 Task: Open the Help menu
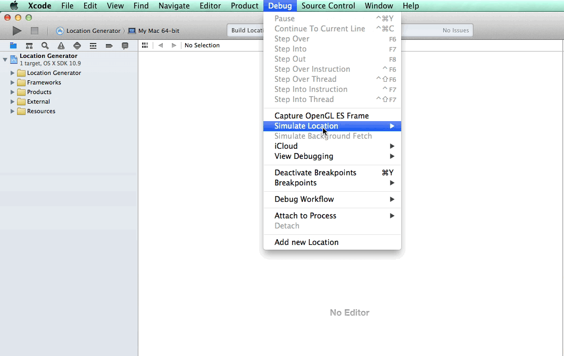point(411,6)
